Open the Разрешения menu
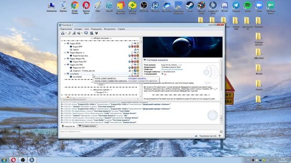This screenshot has height=163, width=291. 96,29
